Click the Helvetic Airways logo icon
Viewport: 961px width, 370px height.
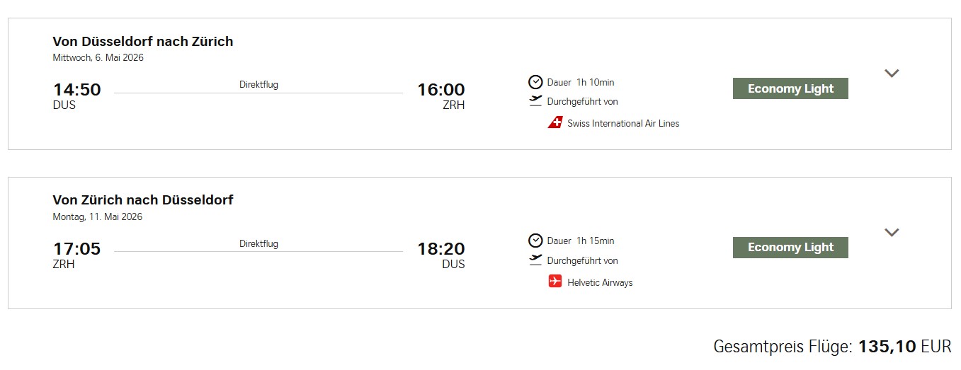(x=555, y=282)
